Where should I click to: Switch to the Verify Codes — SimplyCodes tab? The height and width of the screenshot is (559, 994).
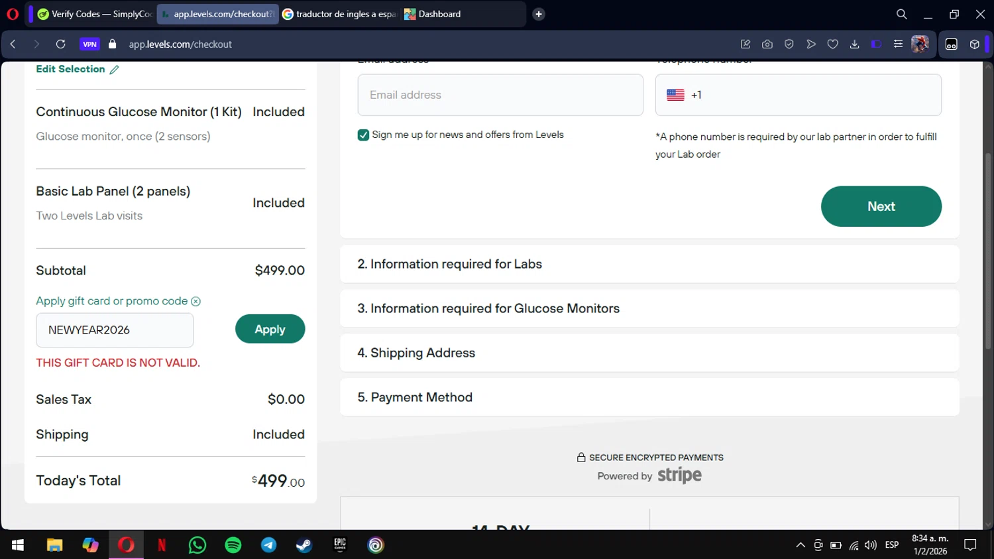95,14
